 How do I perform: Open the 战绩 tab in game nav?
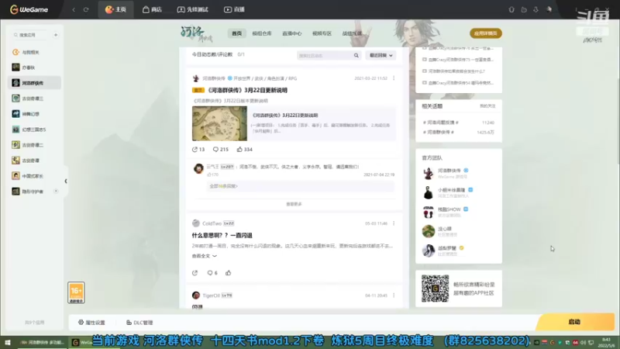pos(352,33)
